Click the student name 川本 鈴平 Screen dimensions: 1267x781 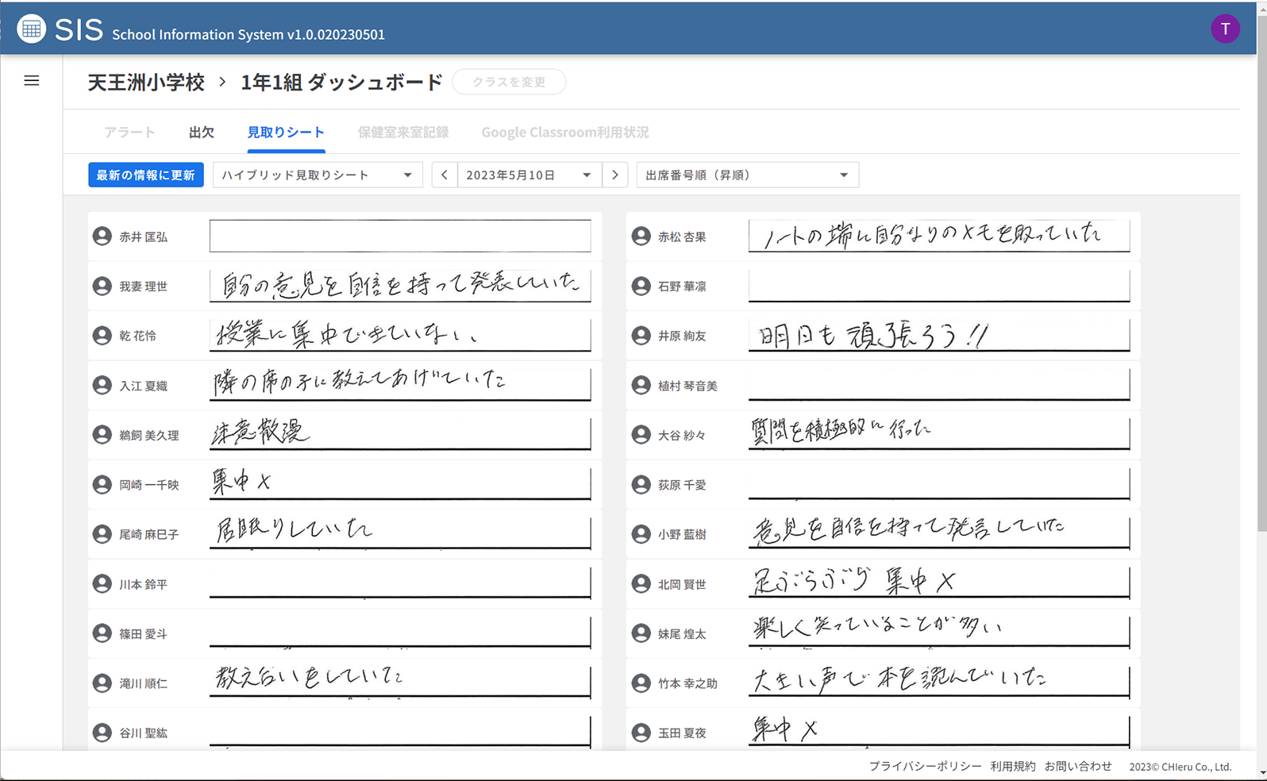click(143, 584)
